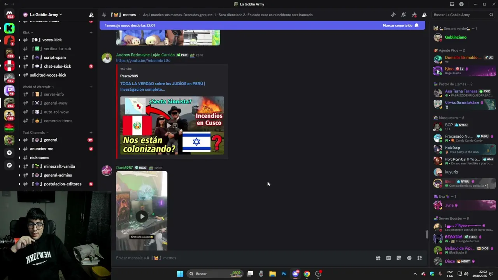Open Windows Start menu

(x=180, y=274)
